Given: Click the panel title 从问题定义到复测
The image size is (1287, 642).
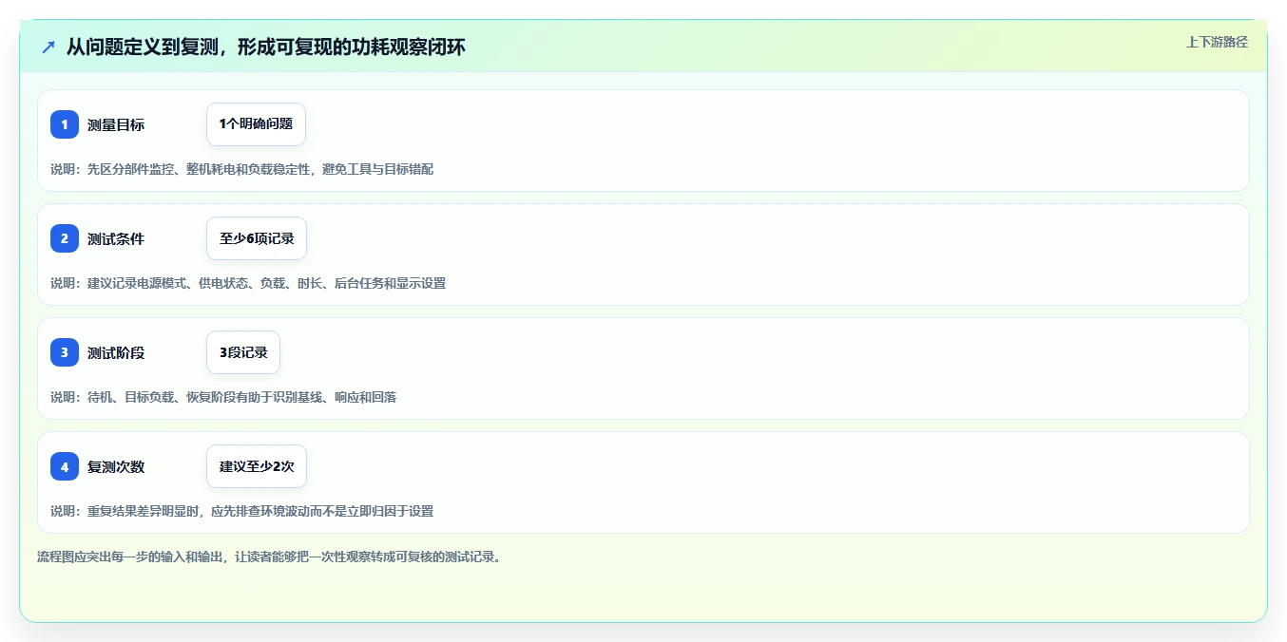Looking at the screenshot, I should point(266,47).
